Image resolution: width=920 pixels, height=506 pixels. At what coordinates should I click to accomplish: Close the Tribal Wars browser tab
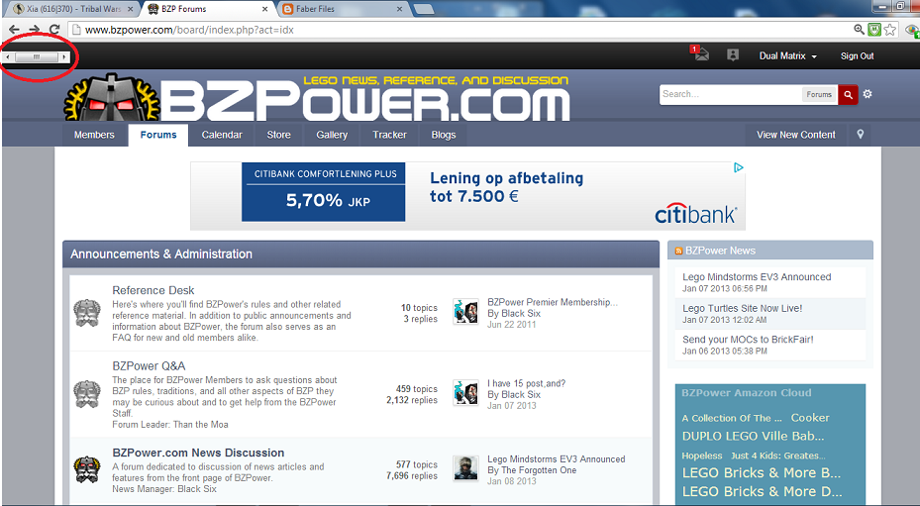pos(131,9)
